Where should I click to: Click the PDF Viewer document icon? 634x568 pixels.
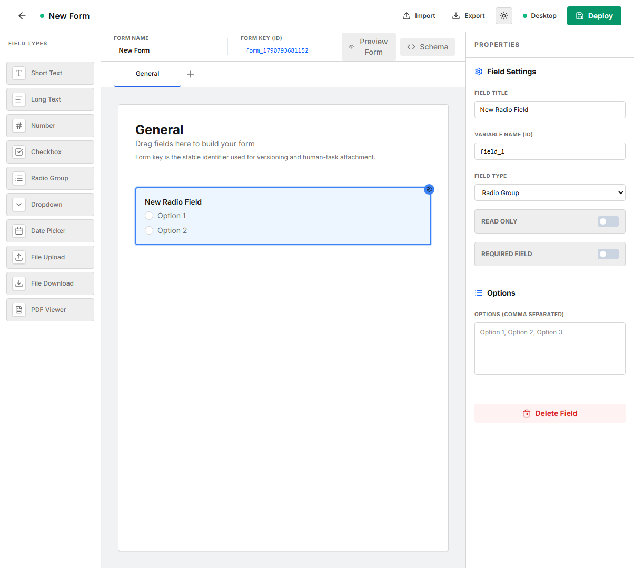point(19,310)
